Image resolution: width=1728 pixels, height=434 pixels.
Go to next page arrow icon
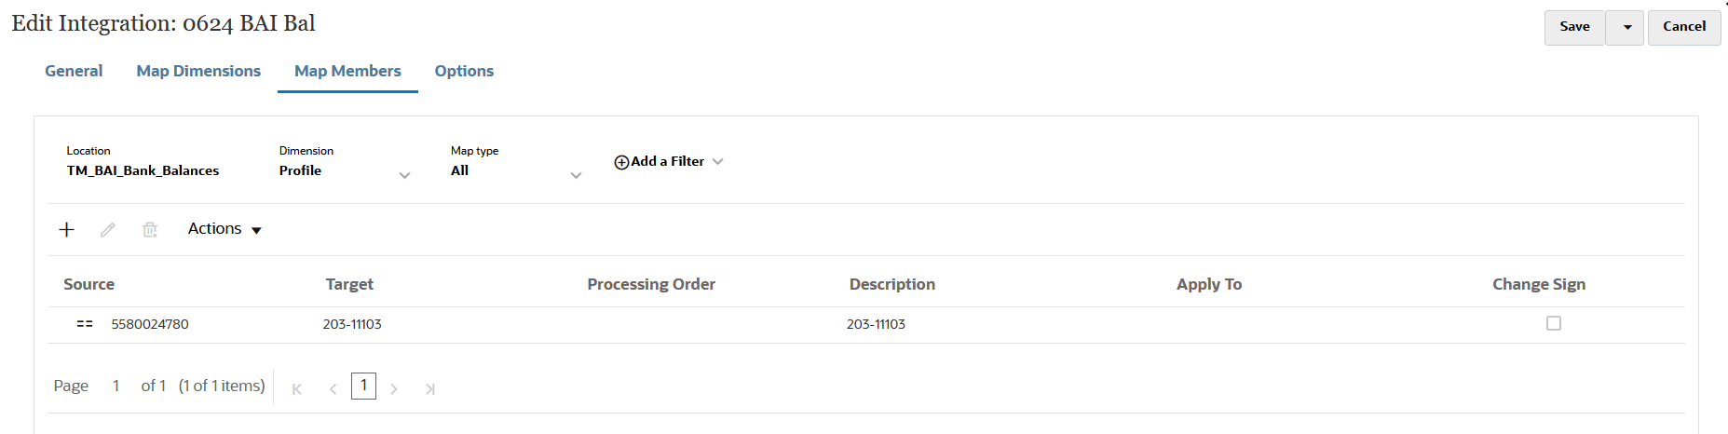coord(394,388)
